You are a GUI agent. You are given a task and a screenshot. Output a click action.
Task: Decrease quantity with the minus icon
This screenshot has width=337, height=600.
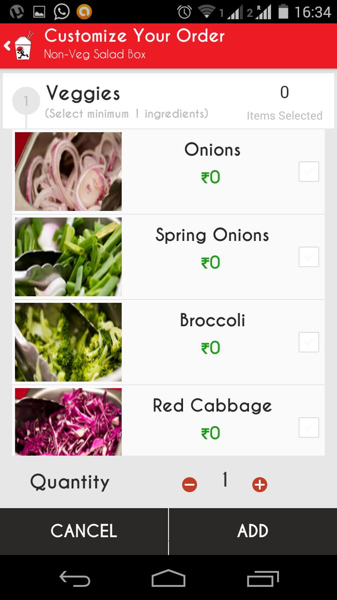[190, 485]
